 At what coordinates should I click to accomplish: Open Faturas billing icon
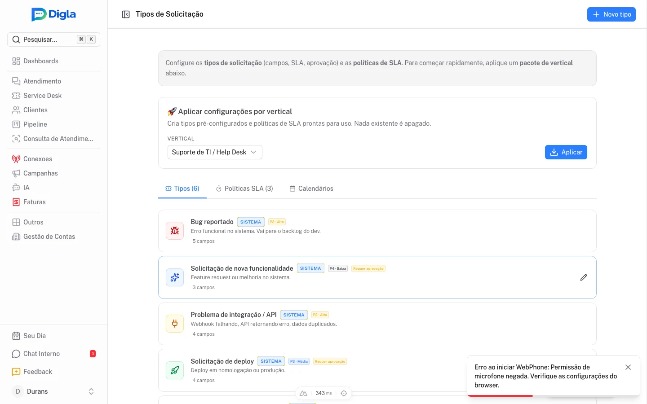click(16, 202)
